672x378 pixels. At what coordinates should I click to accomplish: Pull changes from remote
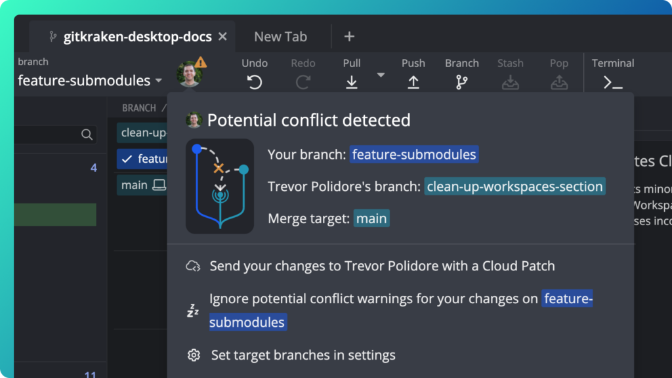click(x=352, y=73)
